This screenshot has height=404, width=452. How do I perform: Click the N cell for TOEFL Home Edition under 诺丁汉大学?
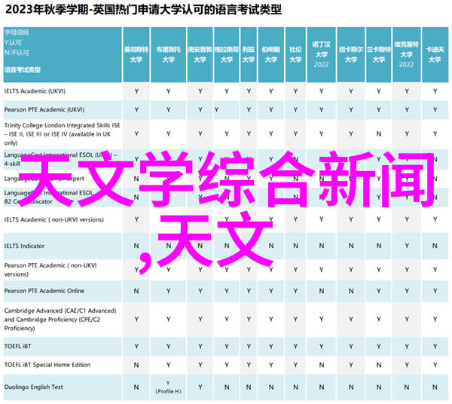[x=322, y=365]
